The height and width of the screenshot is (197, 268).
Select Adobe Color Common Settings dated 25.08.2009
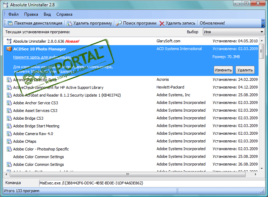[131, 157]
